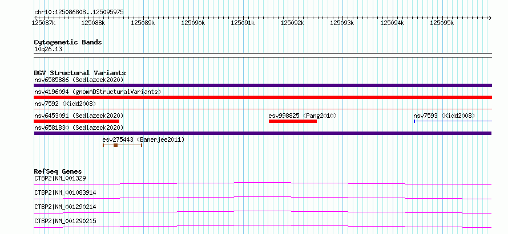Click the purple nsv6585886 structural variant bar
Viewport: 508px width, 234px height.
click(263, 85)
